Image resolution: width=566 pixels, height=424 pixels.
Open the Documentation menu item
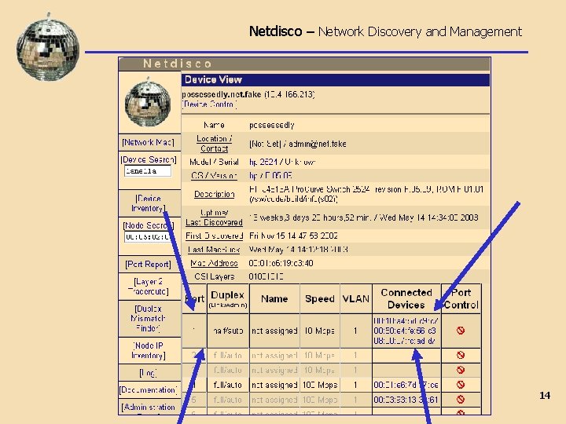point(149,390)
